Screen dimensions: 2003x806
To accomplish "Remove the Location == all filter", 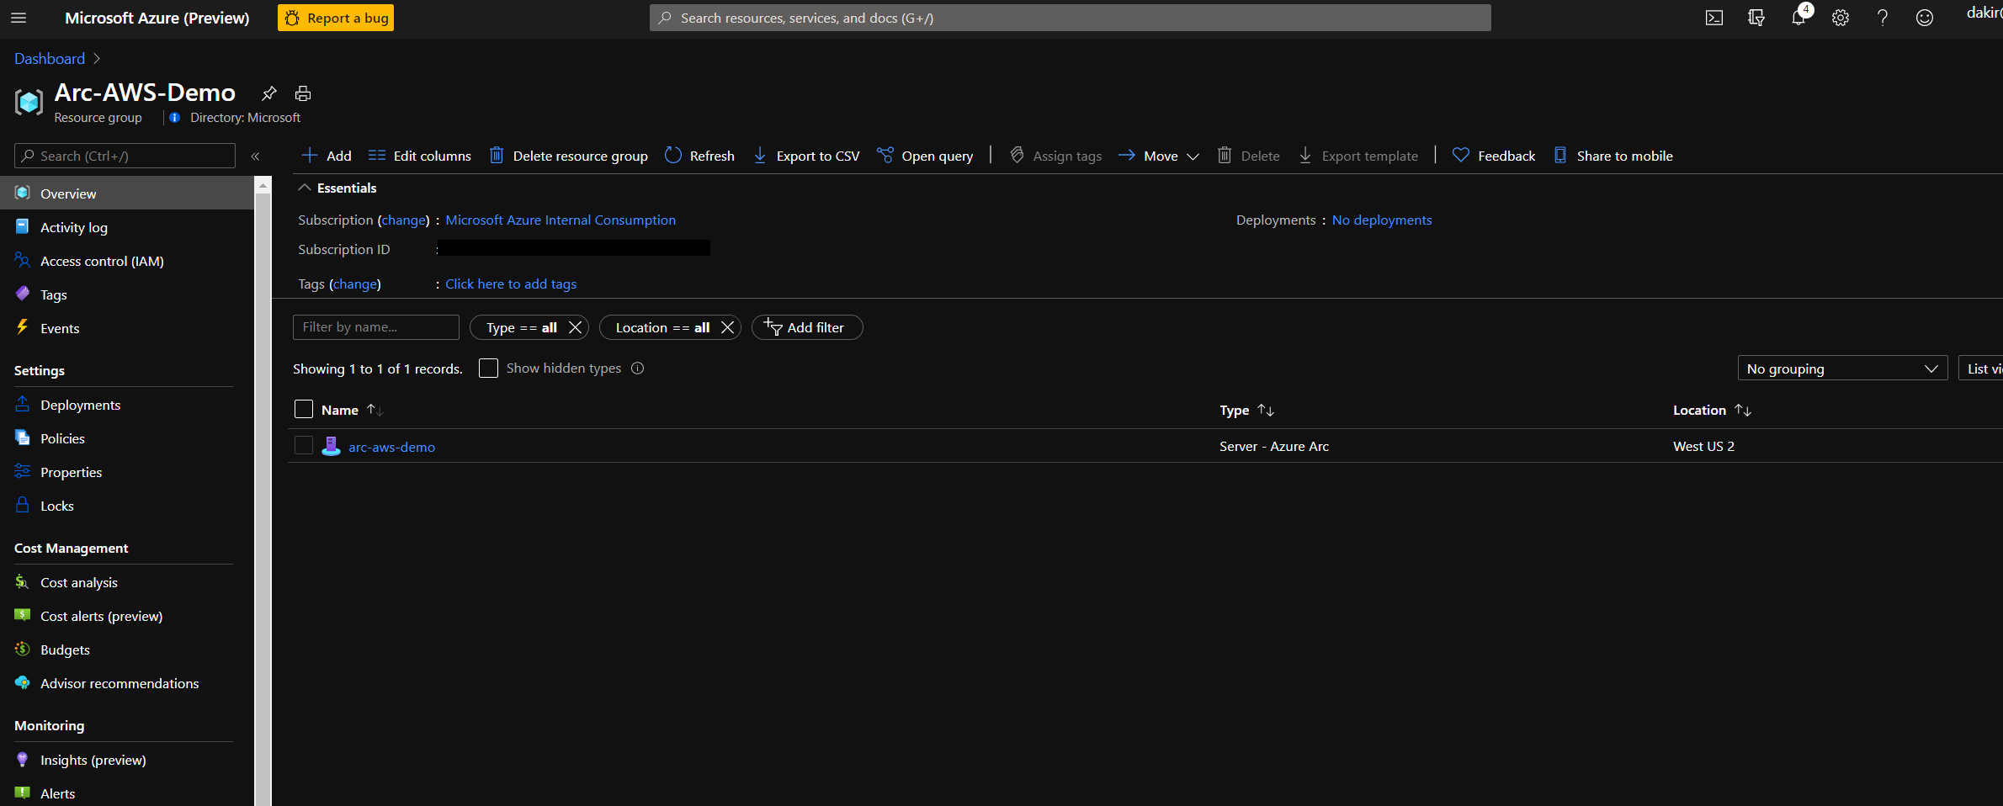I will point(728,327).
